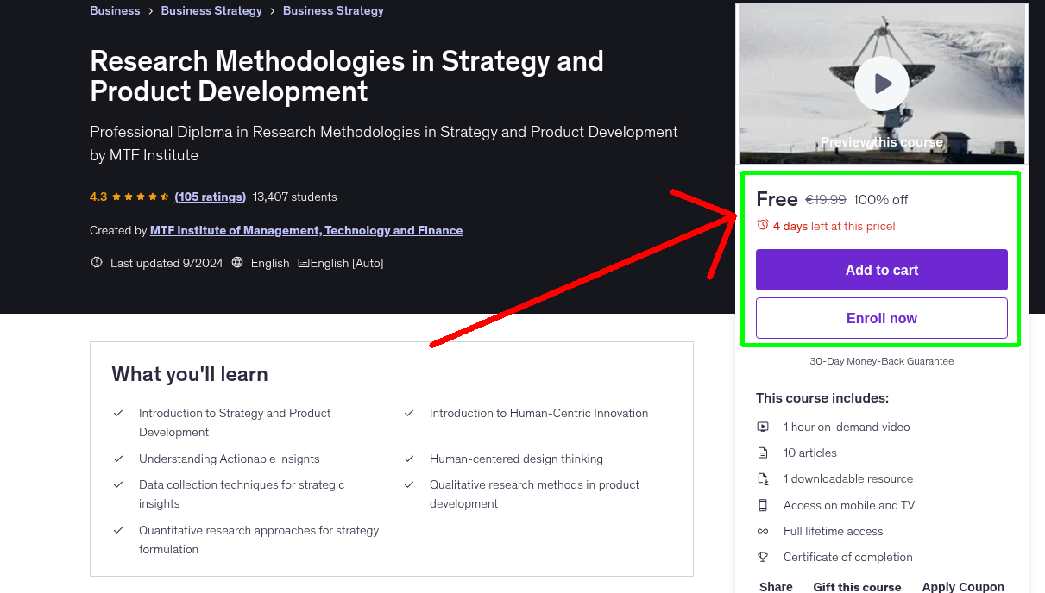
Task: Click checkmark beside Data collection techniques
Action: click(x=118, y=485)
